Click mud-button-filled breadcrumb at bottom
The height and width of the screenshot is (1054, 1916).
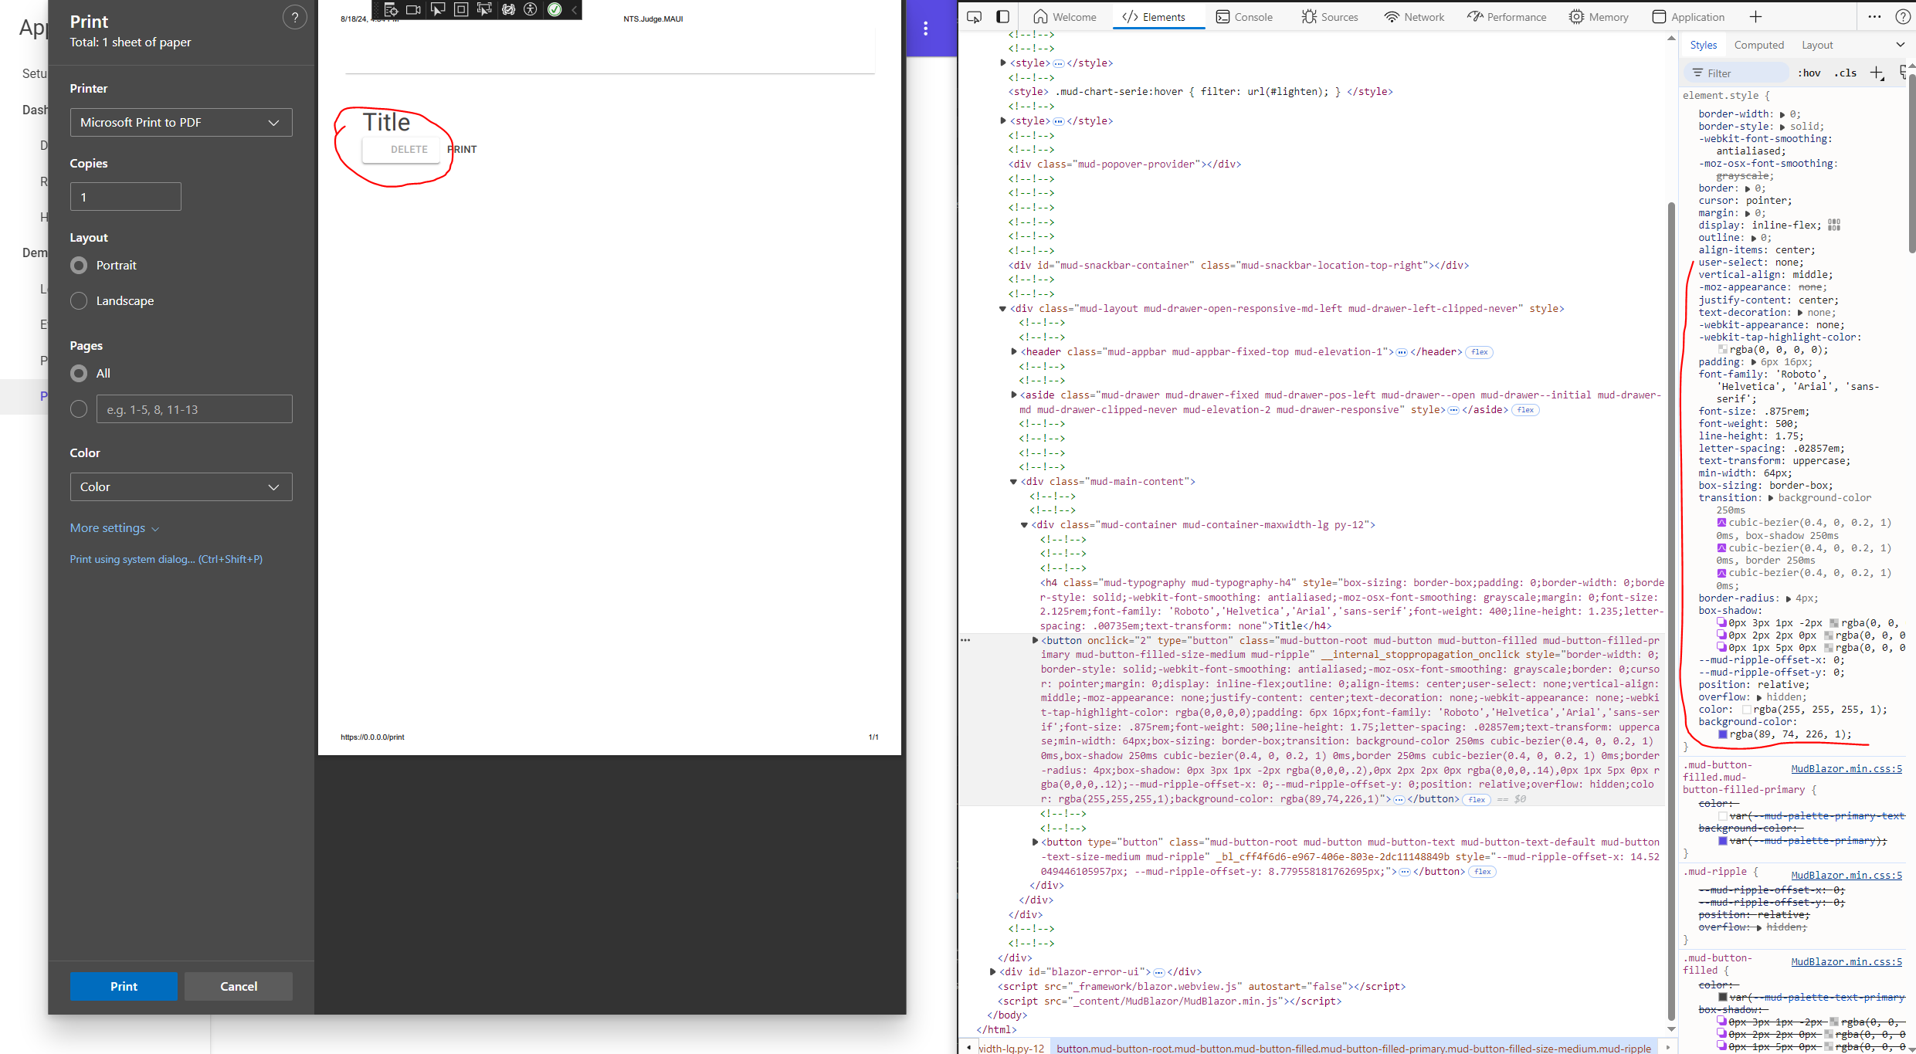[1353, 1048]
